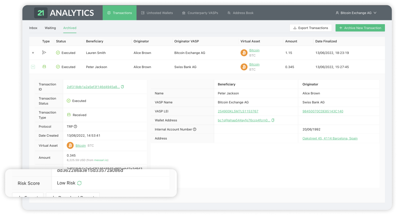Refresh the Risk Score
Viewport: 397px width, 215px height.
79,183
